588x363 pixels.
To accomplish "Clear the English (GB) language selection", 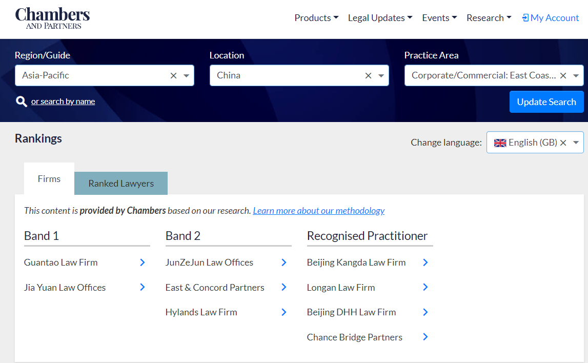I will coord(563,143).
